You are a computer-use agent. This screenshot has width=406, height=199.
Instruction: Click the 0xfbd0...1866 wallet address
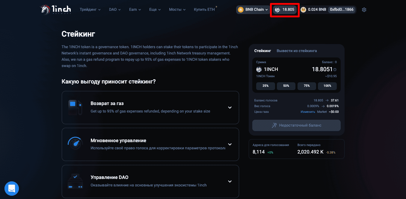tap(342, 10)
